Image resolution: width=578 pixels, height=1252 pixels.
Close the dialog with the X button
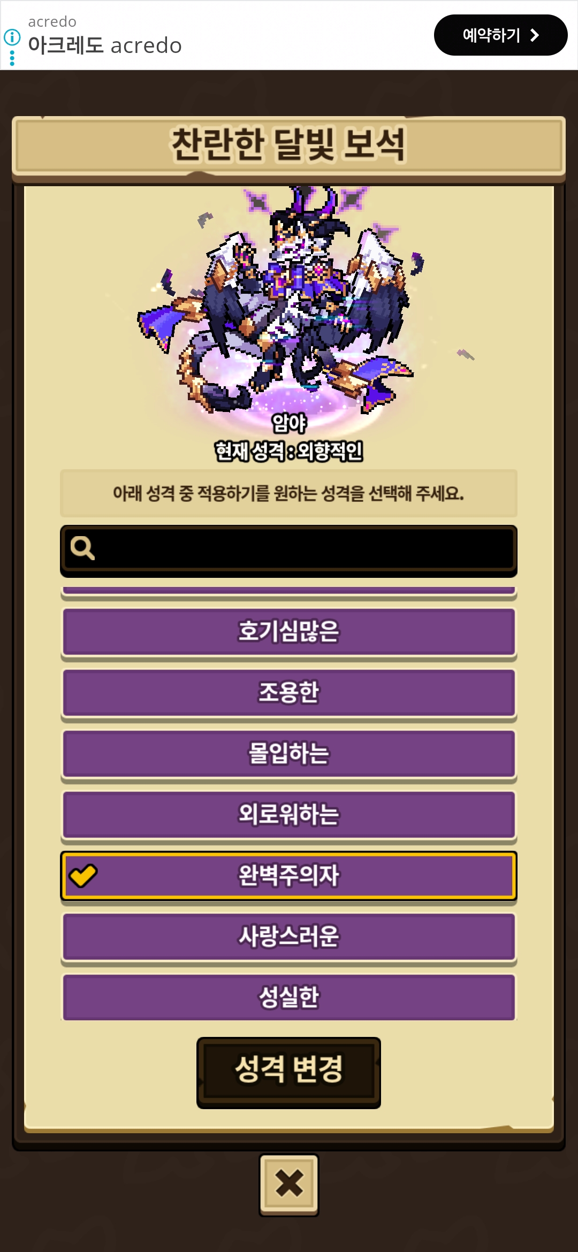point(289,1185)
